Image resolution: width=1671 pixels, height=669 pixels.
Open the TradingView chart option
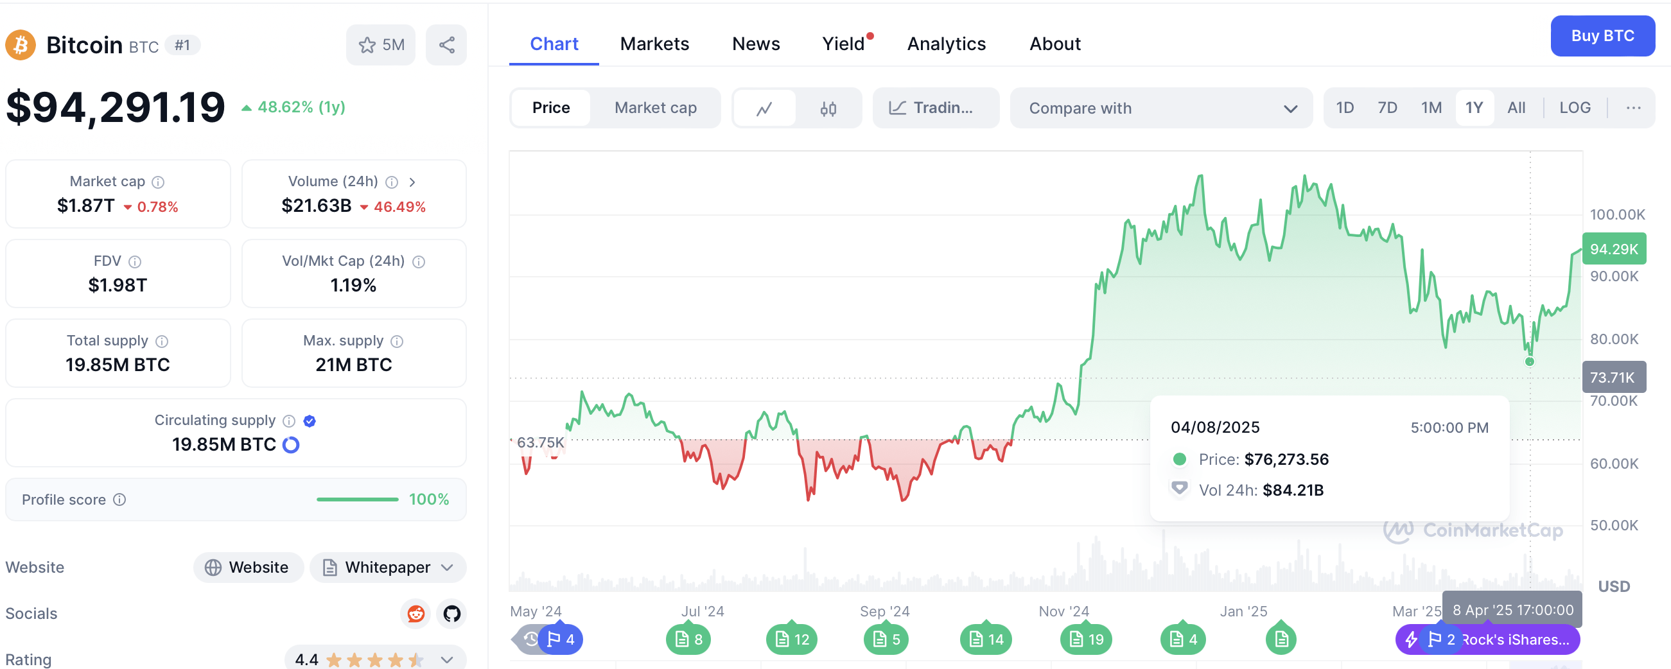point(936,108)
